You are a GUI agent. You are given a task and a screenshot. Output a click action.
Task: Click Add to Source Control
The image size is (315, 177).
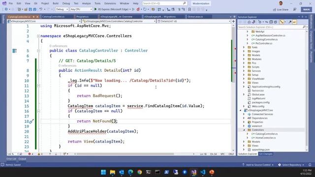258,165
